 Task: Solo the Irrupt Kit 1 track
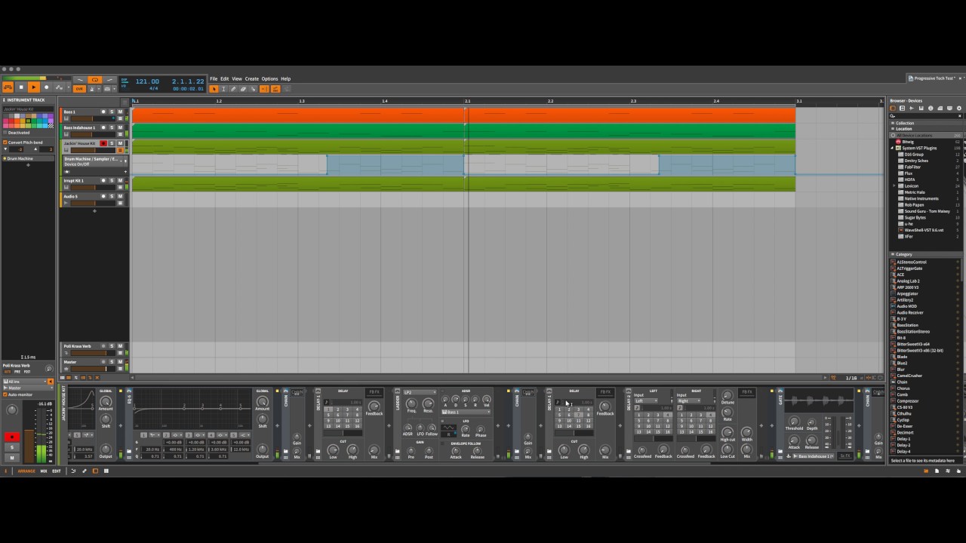(112, 181)
